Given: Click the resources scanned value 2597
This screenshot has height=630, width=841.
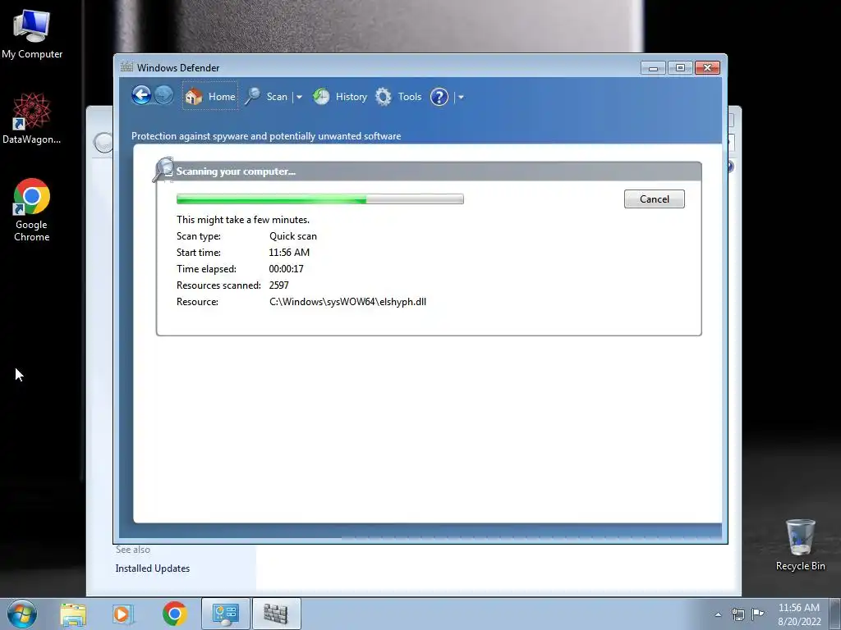Looking at the screenshot, I should 279,285.
